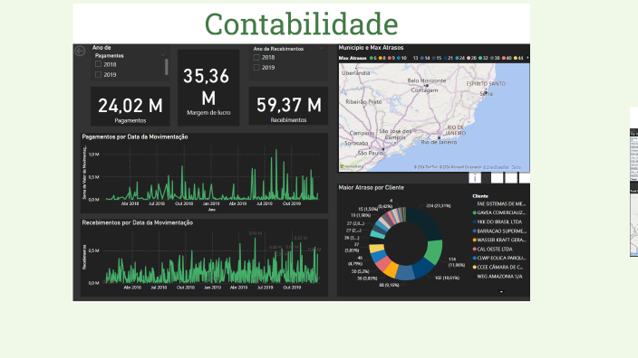Image resolution: width=638 pixels, height=358 pixels.
Task: Expand Cliente legend with down arrow
Action: coord(501,292)
